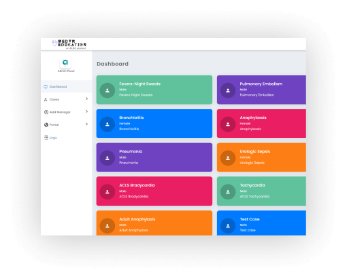Expand the Cases submenu chevron
The height and width of the screenshot is (279, 347).
[86, 99]
